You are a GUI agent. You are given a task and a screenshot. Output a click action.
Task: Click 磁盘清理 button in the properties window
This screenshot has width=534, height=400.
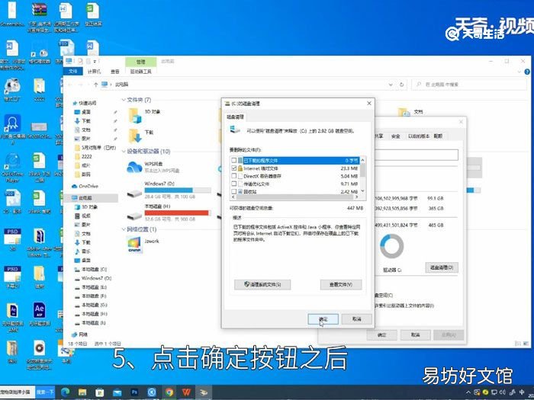[x=442, y=267]
